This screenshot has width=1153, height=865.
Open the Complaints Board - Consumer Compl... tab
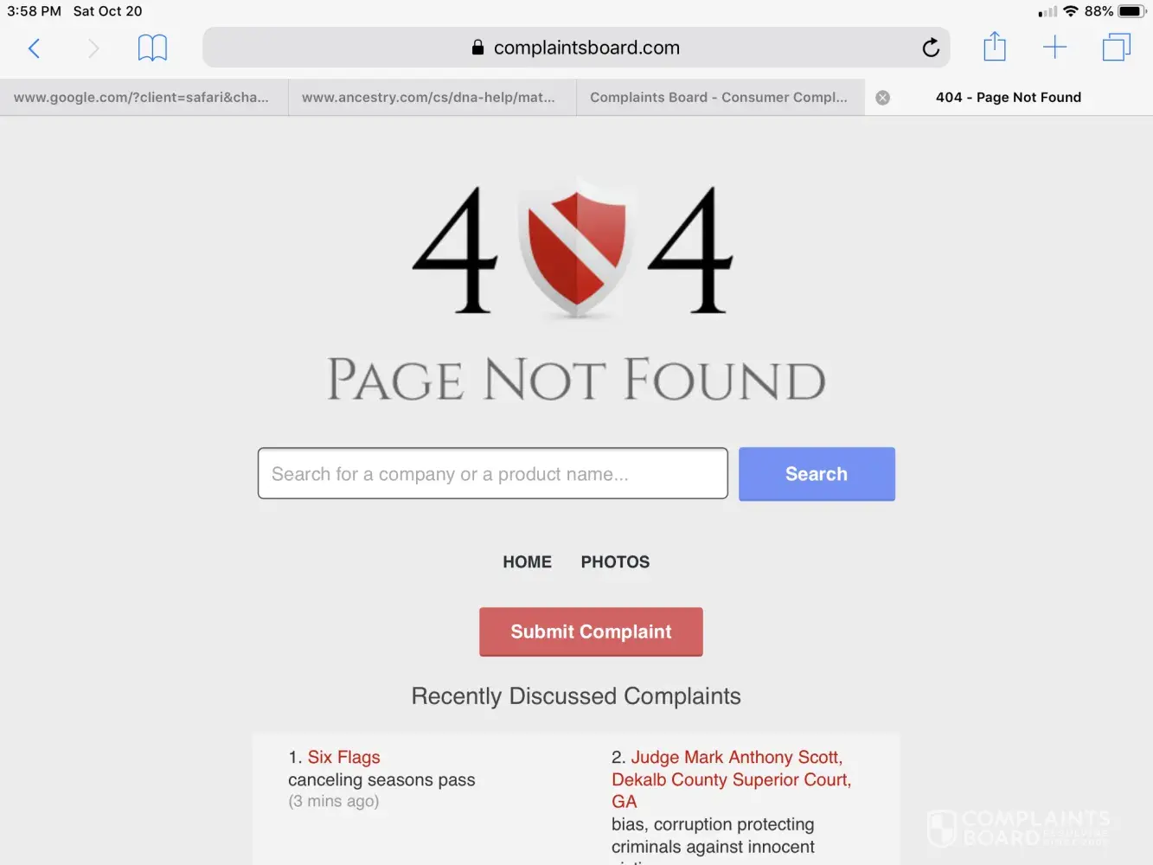click(x=720, y=98)
